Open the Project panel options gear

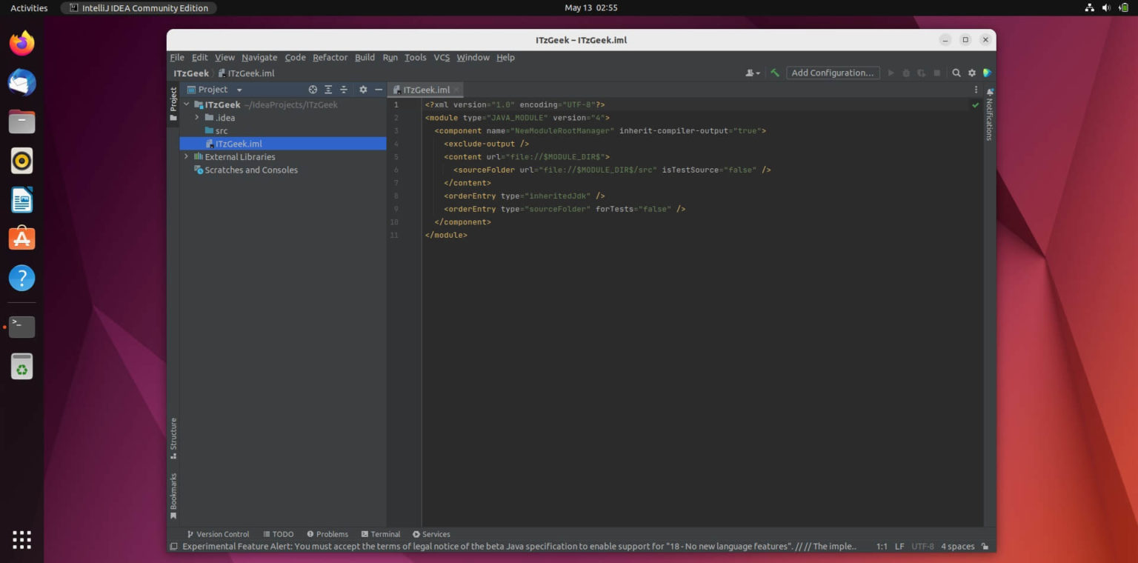coord(363,89)
